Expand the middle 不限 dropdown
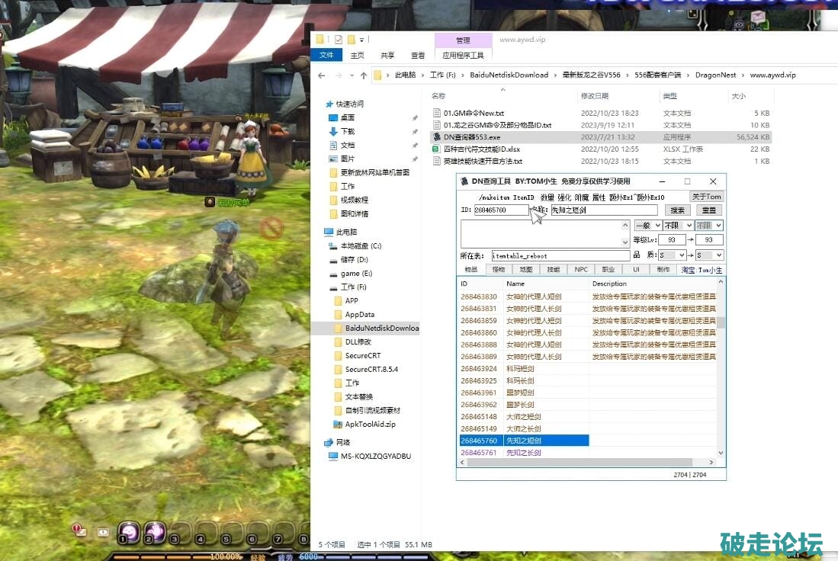Image resolution: width=838 pixels, height=561 pixels. (677, 226)
